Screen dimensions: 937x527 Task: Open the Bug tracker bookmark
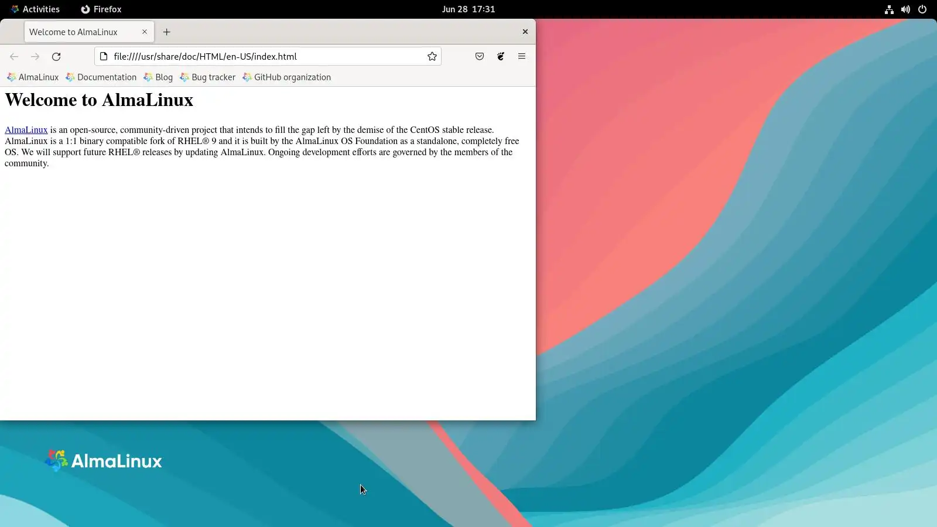click(208, 77)
